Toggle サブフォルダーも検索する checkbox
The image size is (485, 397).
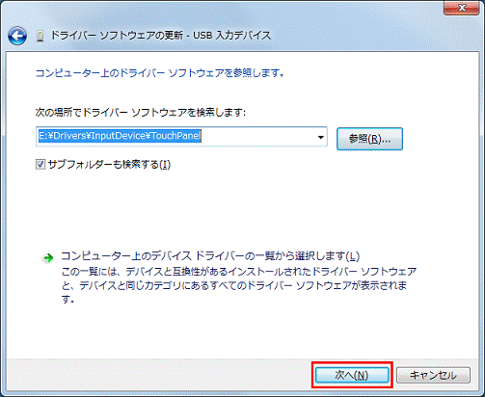tap(40, 165)
